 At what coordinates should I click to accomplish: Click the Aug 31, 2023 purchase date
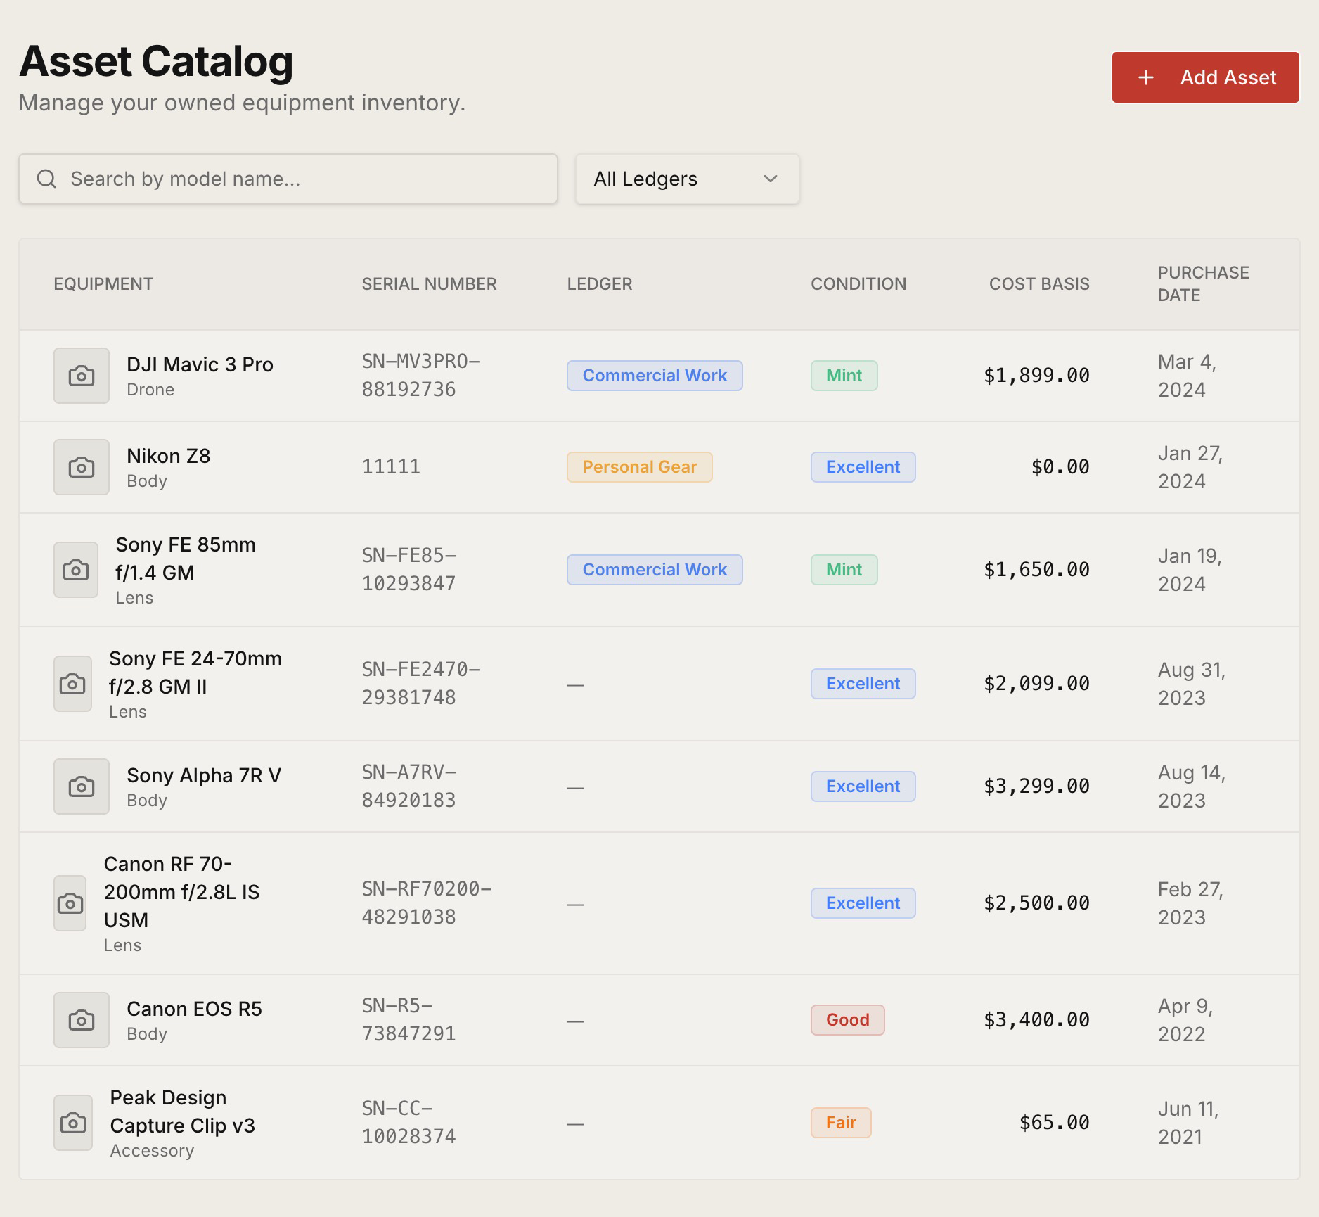tap(1192, 684)
